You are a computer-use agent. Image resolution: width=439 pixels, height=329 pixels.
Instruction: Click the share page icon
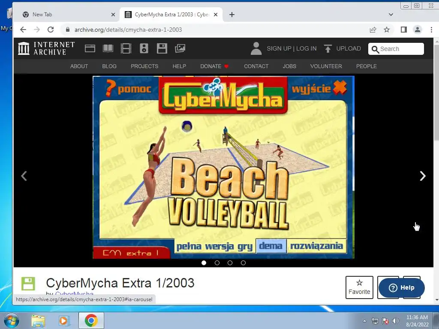point(373,30)
